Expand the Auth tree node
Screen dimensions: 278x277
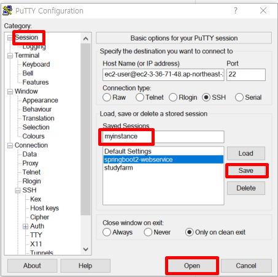(x=25, y=226)
